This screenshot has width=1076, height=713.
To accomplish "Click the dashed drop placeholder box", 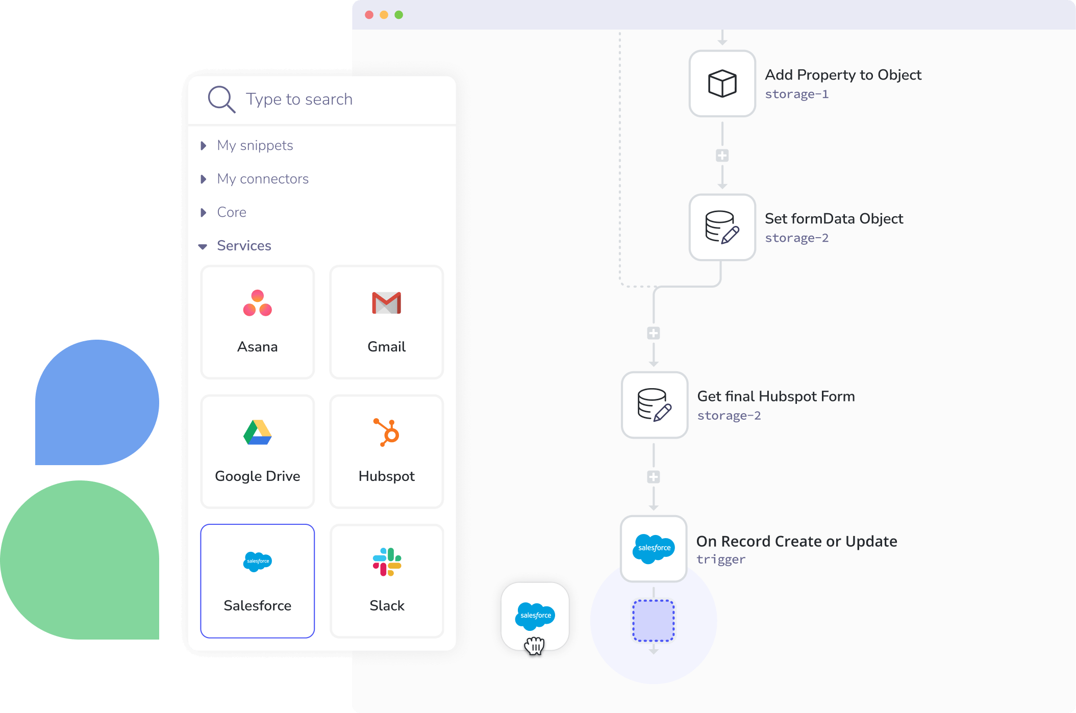I will [654, 621].
